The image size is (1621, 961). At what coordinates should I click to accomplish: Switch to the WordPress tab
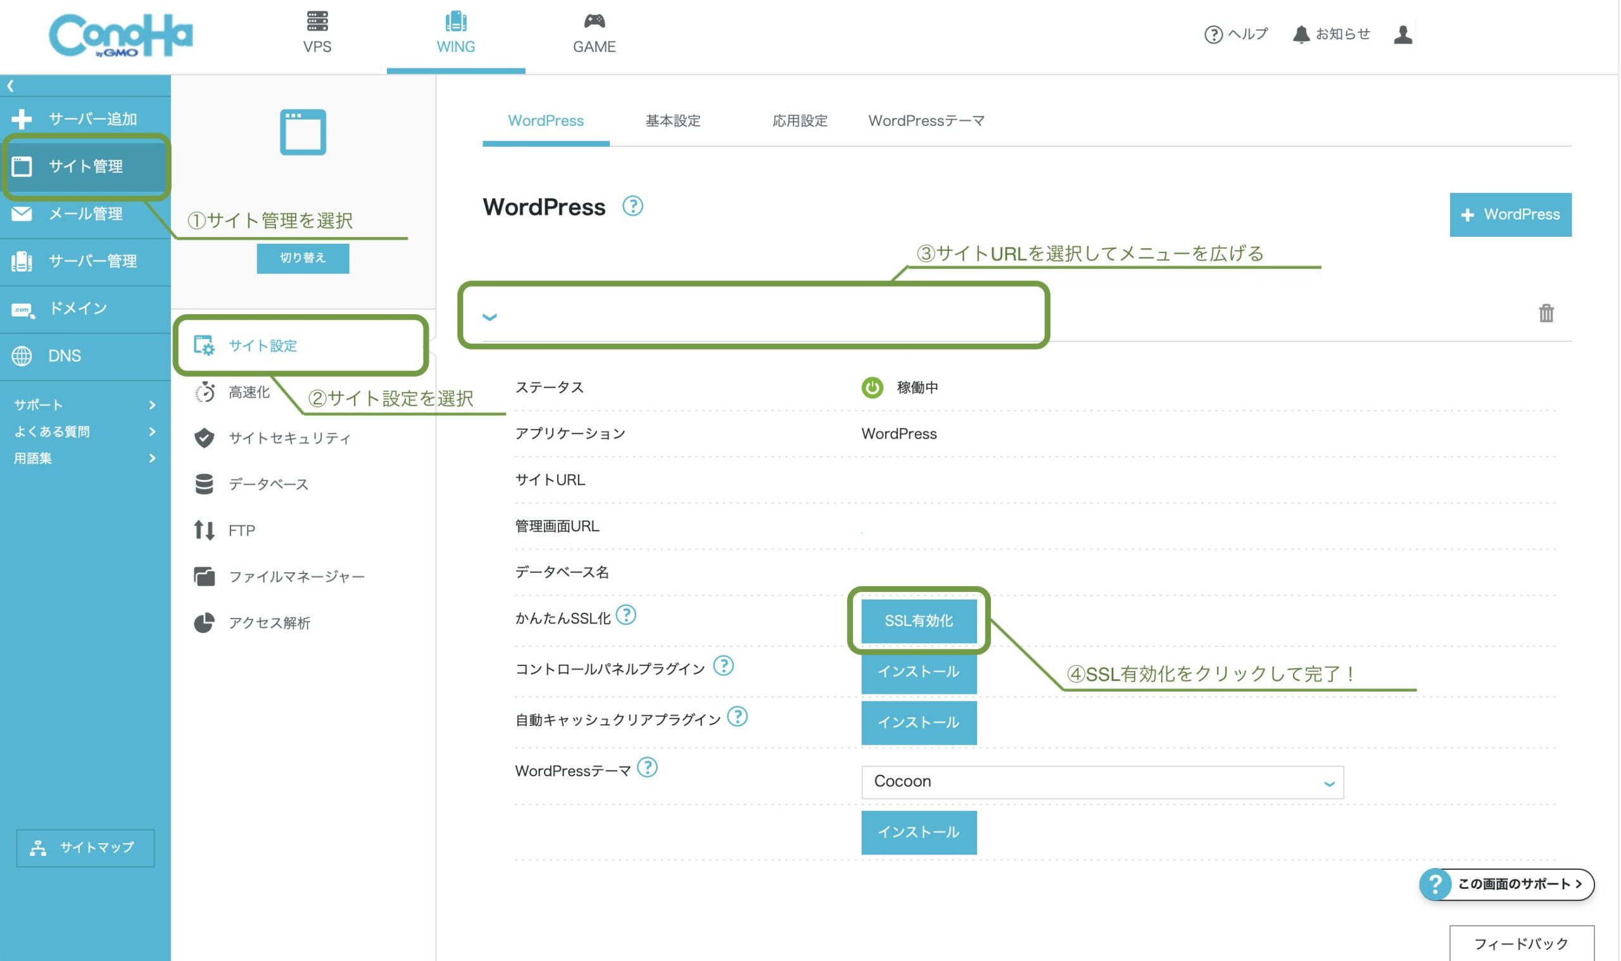[545, 121]
